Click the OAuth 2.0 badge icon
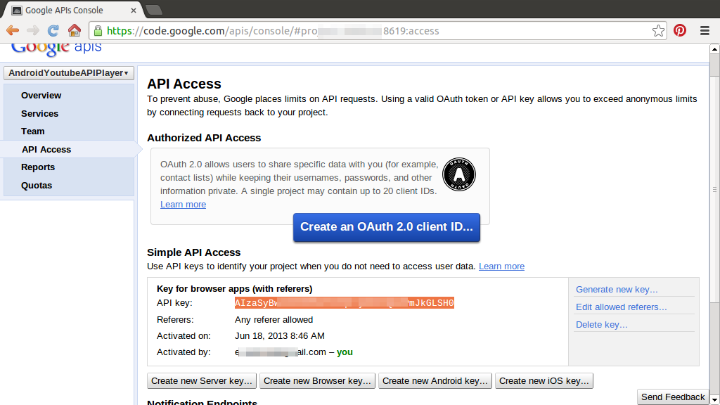720x405 pixels. (459, 174)
